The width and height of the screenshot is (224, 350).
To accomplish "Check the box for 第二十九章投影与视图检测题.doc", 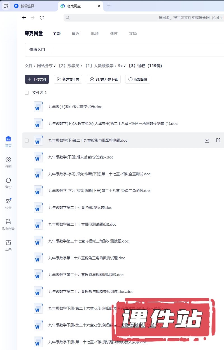I will tap(27, 141).
